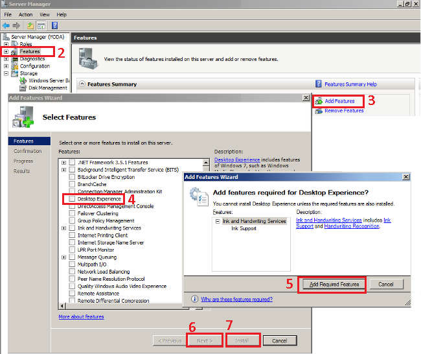Click the Next button in wizard
The width and height of the screenshot is (421, 354).
pos(205,340)
